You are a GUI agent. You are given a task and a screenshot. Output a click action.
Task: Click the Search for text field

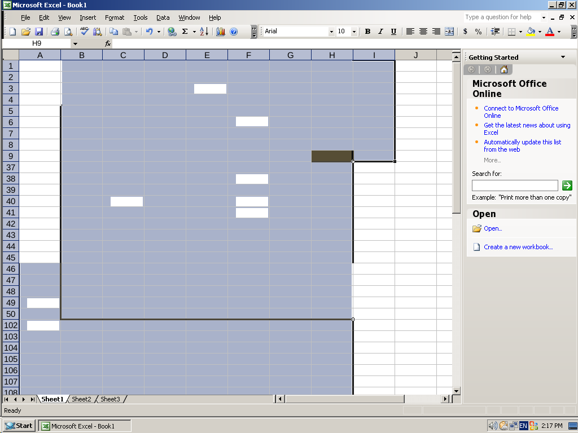click(x=515, y=185)
